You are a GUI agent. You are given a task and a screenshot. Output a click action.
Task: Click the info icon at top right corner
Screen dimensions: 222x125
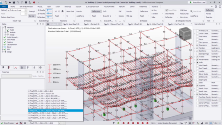pyautogui.click(x=220, y=7)
